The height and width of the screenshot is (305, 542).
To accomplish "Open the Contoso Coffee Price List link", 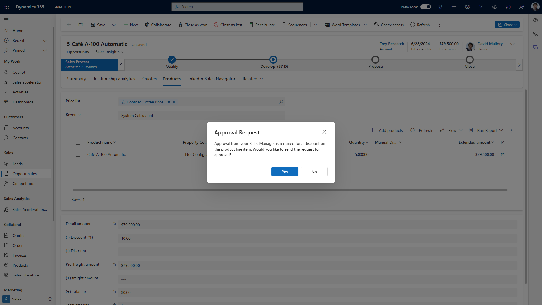I will coord(148,102).
